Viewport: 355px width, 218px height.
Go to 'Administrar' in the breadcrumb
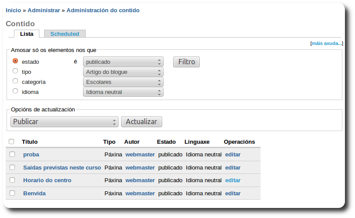[44, 10]
